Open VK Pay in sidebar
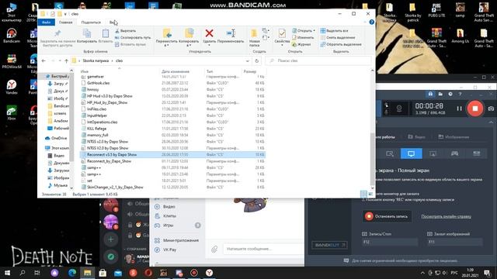The width and height of the screenshot is (497, 279). coord(169,250)
